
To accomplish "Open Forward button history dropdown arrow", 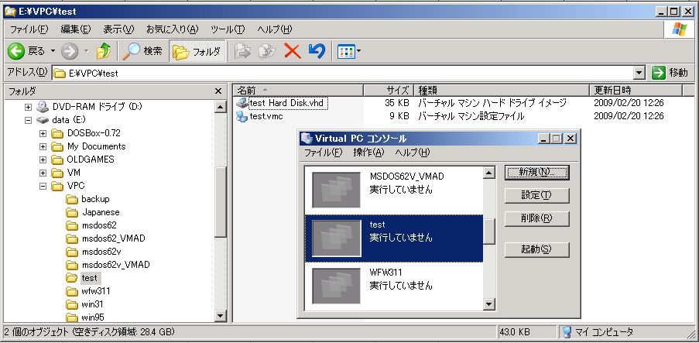I will pyautogui.click(x=86, y=51).
